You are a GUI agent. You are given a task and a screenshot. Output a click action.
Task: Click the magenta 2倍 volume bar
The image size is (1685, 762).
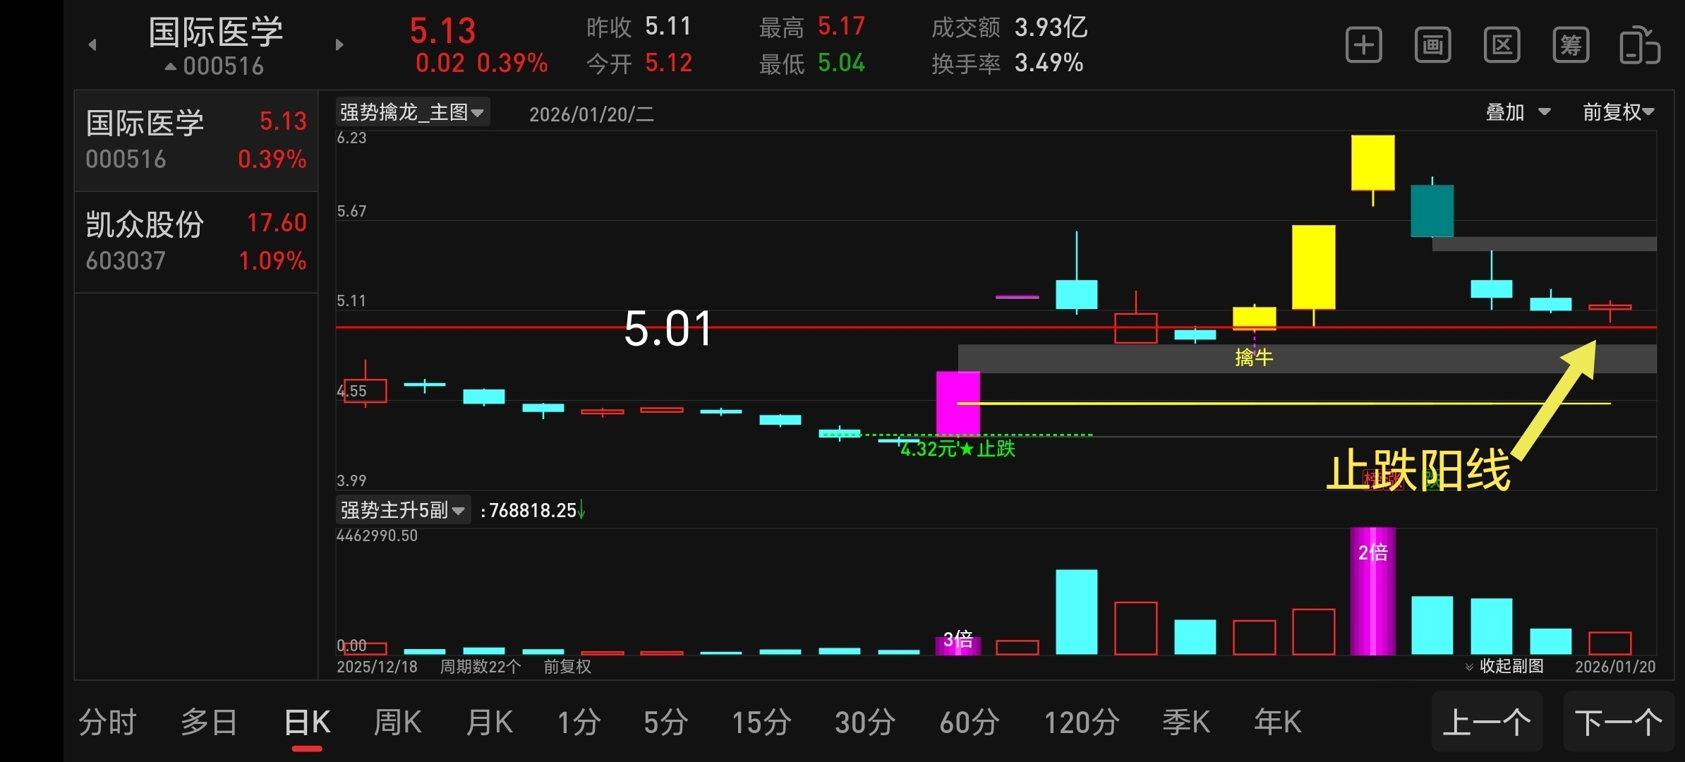tap(1372, 593)
